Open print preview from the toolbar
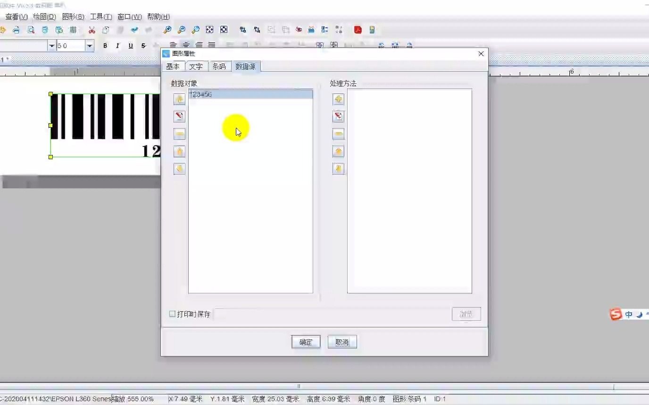Image resolution: width=649 pixels, height=405 pixels. [31, 30]
